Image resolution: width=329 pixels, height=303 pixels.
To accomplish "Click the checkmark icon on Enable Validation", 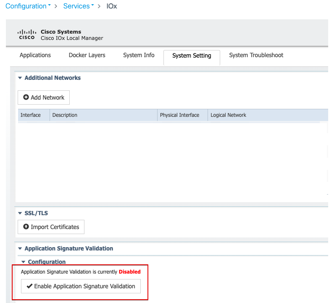I will [x=29, y=286].
